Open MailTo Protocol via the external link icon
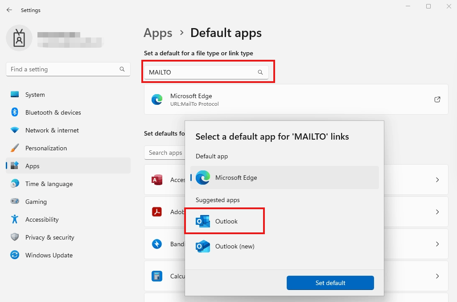The height and width of the screenshot is (302, 457). (437, 99)
